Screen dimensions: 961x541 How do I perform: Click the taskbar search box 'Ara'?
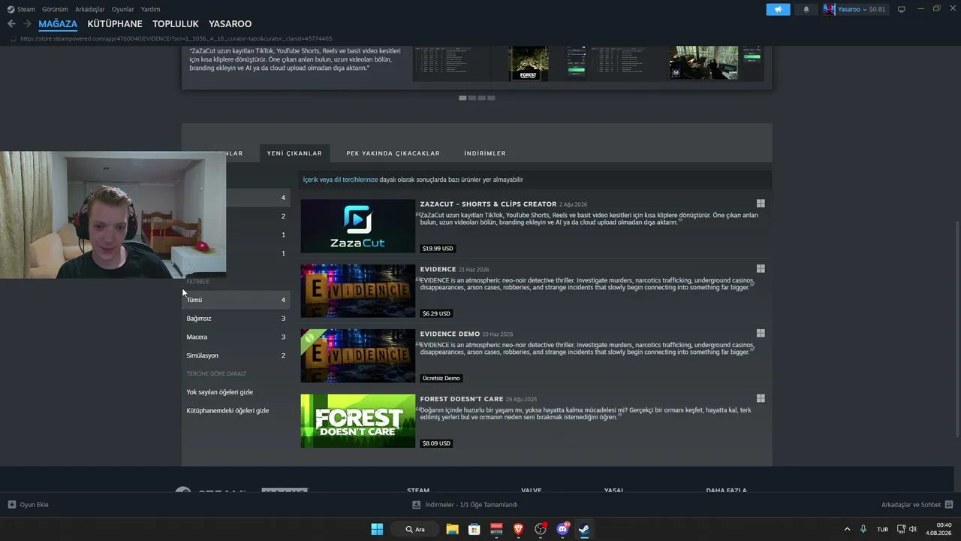point(414,529)
